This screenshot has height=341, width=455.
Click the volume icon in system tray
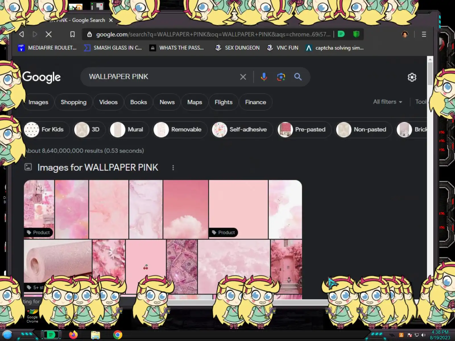coord(423,335)
